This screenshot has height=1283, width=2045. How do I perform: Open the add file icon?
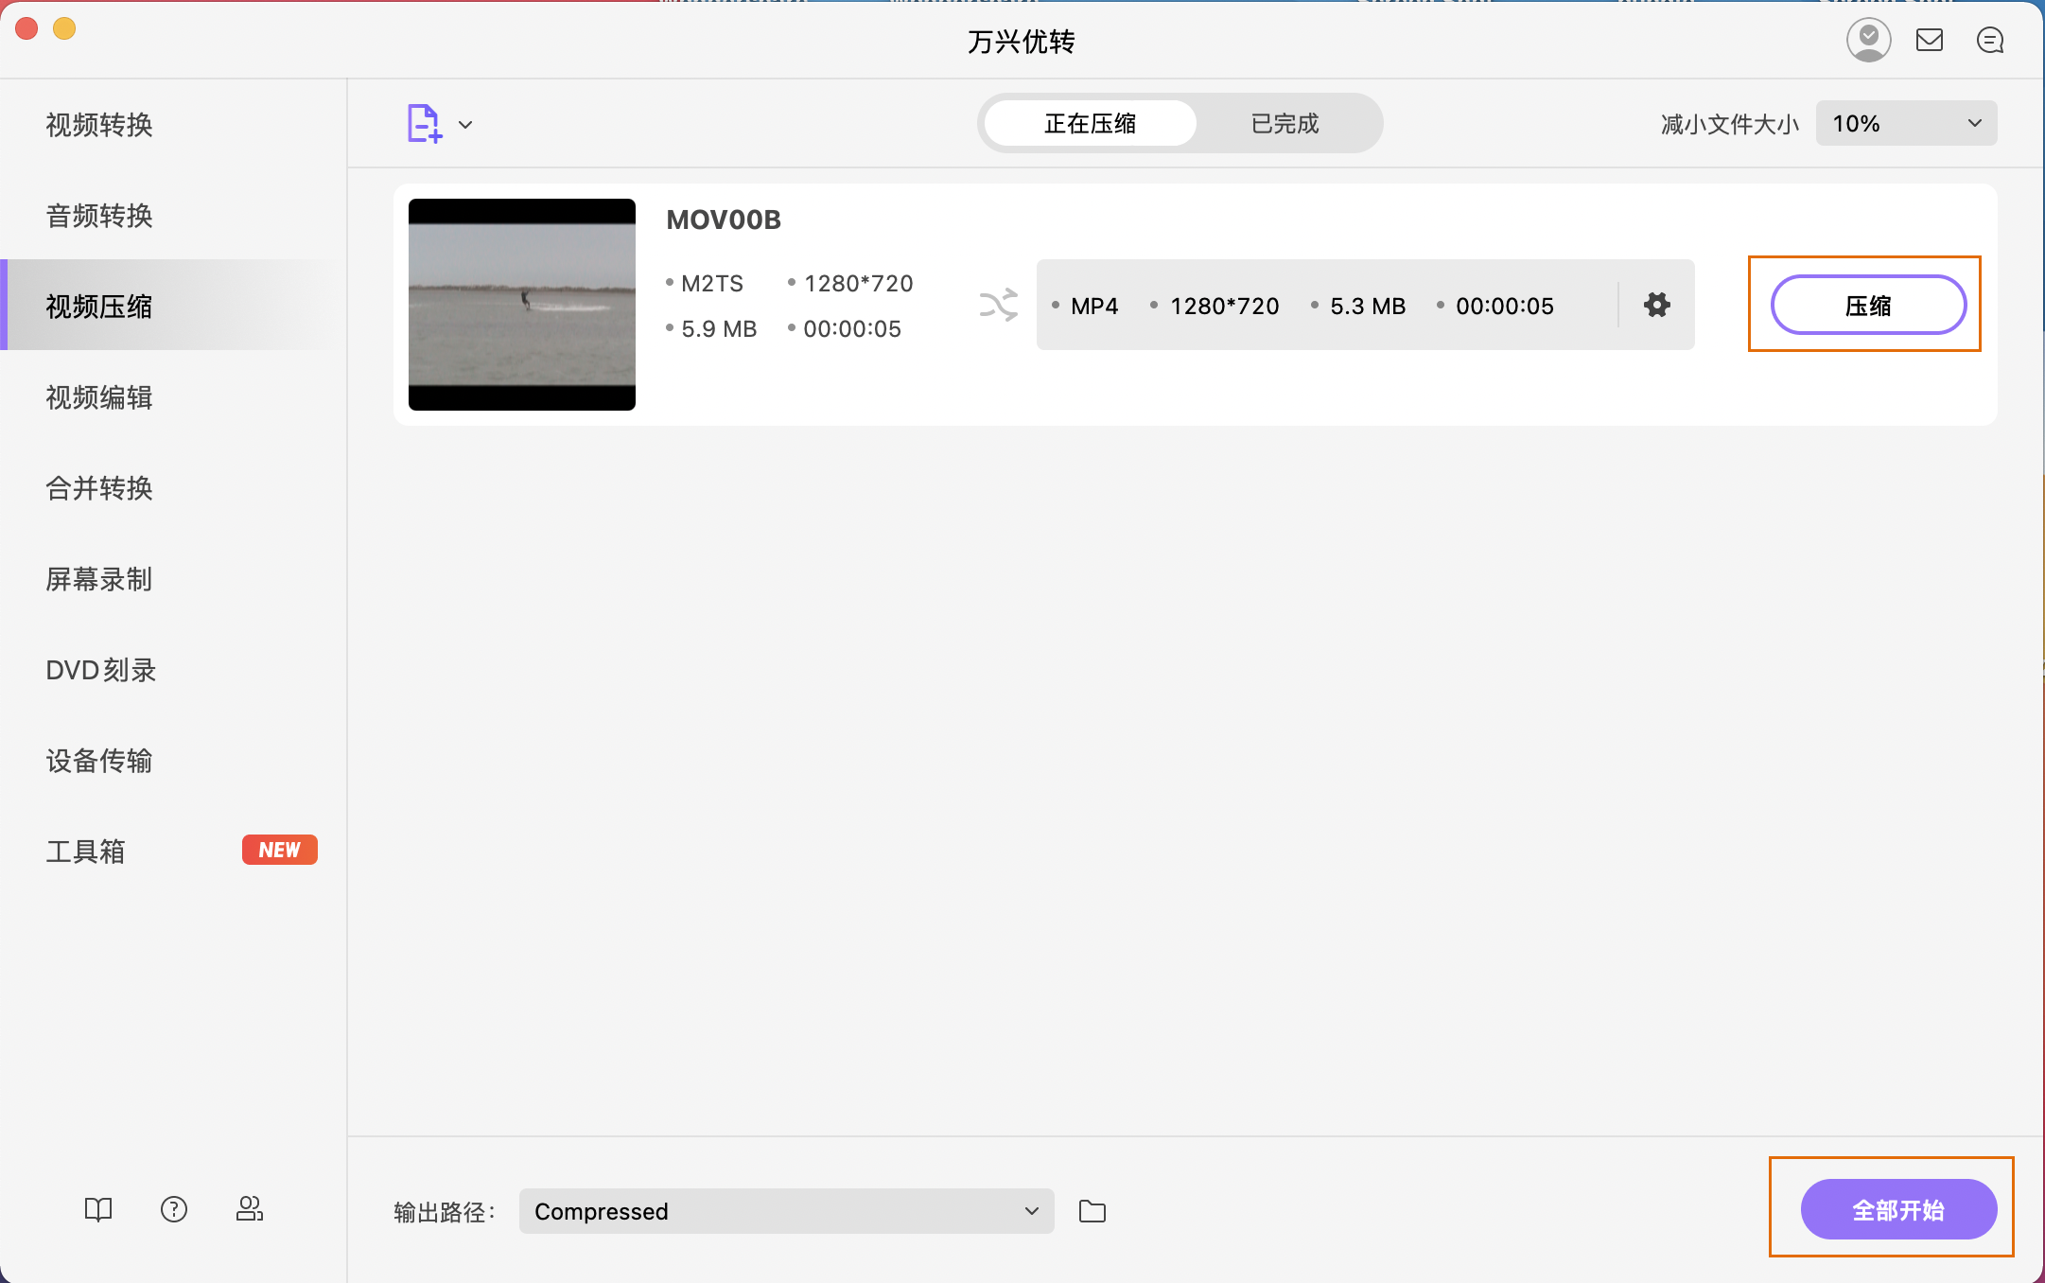point(423,123)
